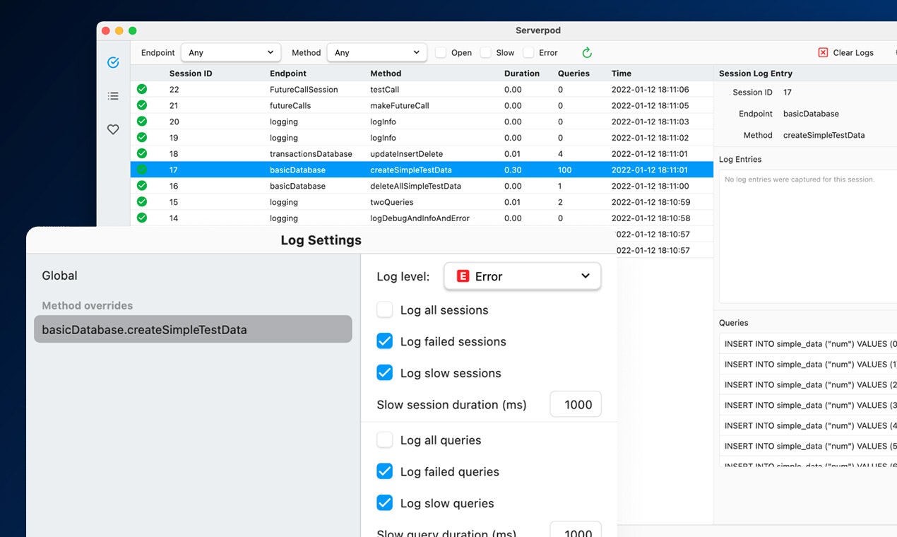Image resolution: width=897 pixels, height=537 pixels.
Task: Click the 2022-01-12 18:11:06 time cell
Action: (651, 89)
